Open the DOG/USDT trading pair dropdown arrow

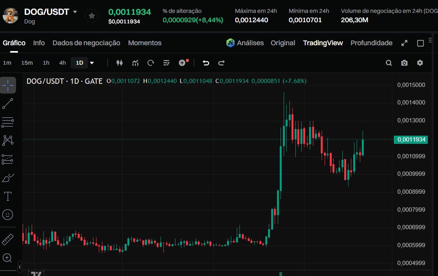pyautogui.click(x=75, y=12)
